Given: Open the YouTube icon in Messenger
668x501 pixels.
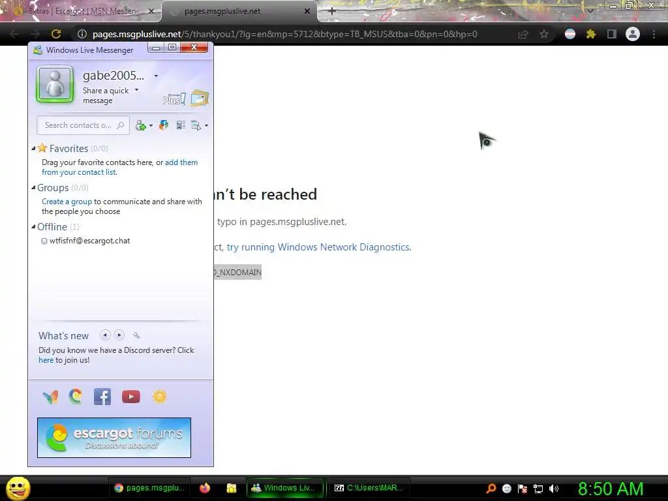Looking at the screenshot, I should click(x=130, y=397).
